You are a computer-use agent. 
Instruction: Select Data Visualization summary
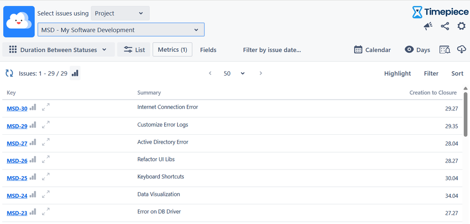(x=159, y=194)
